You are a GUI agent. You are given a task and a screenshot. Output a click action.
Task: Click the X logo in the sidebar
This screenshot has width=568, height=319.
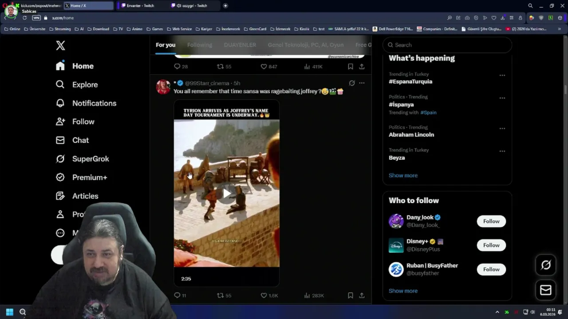(x=60, y=45)
